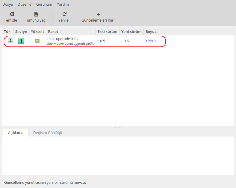
Task: Sort by the Paket column header
Action: 71,32
